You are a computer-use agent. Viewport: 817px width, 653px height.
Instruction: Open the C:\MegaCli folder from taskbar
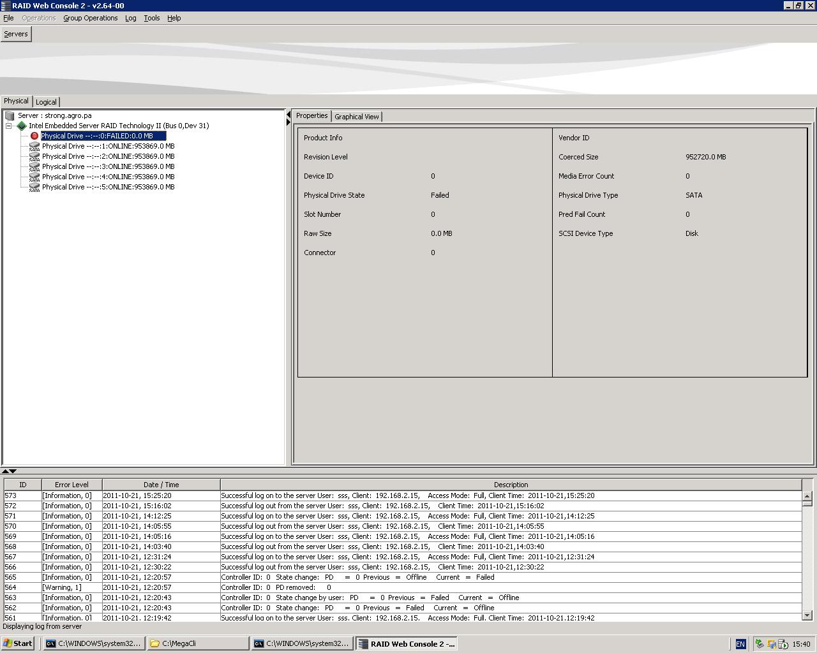(x=199, y=644)
